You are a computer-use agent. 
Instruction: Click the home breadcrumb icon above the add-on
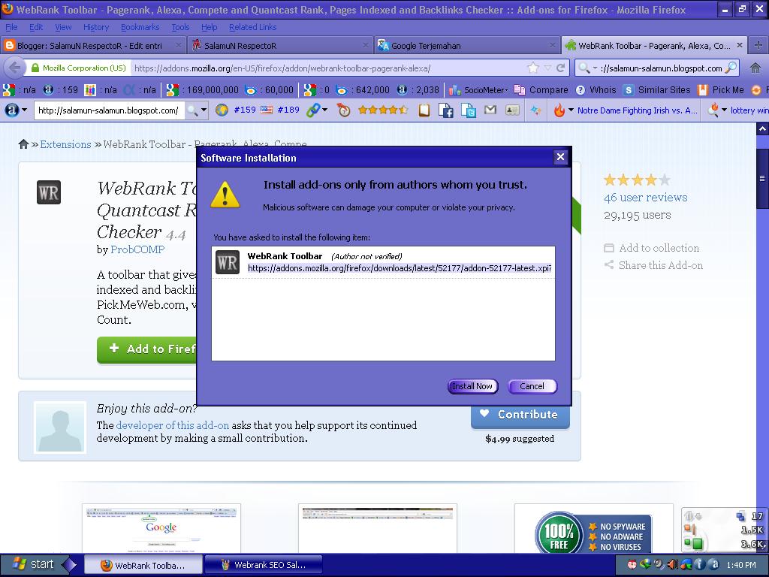[23, 144]
